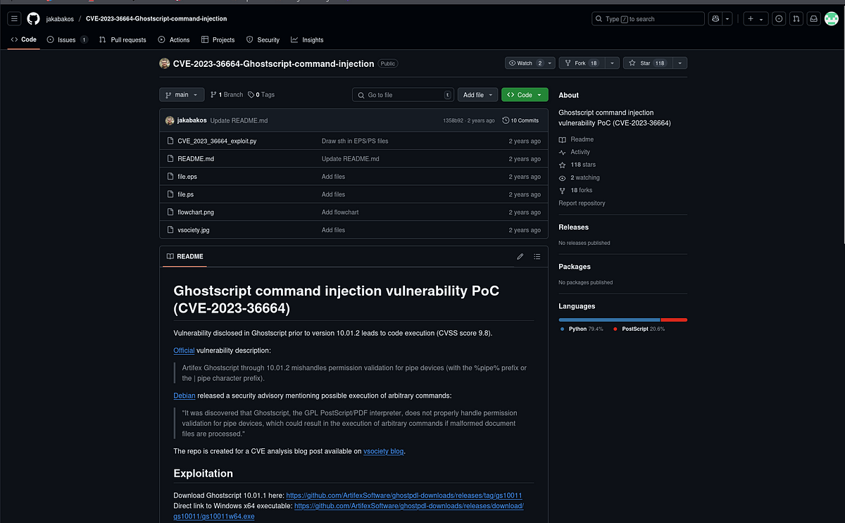Click the book icon beside Readme

562,139
